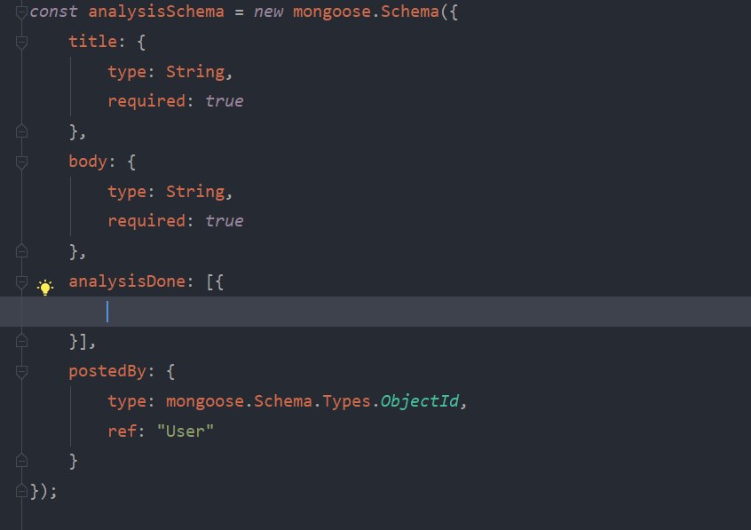Click 'String' type under title
This screenshot has height=530, width=751.
[x=195, y=72]
